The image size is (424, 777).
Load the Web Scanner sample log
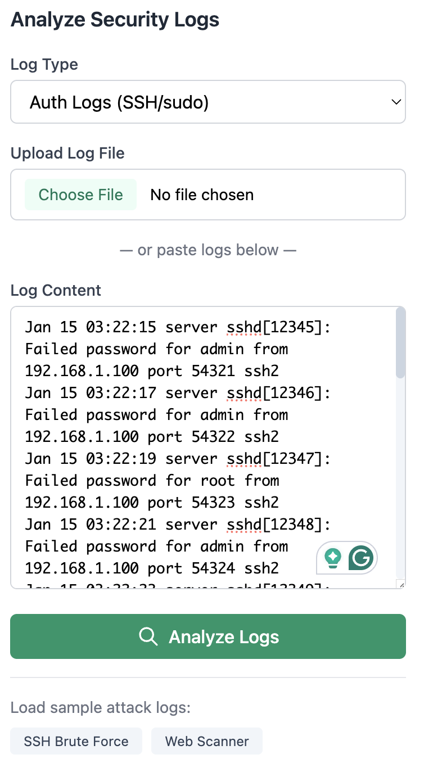206,741
